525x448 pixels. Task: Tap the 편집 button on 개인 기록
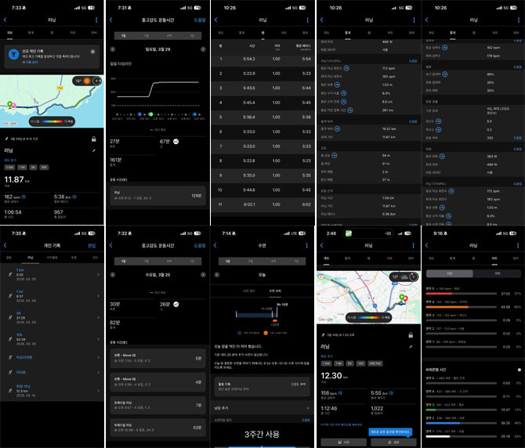coord(92,244)
